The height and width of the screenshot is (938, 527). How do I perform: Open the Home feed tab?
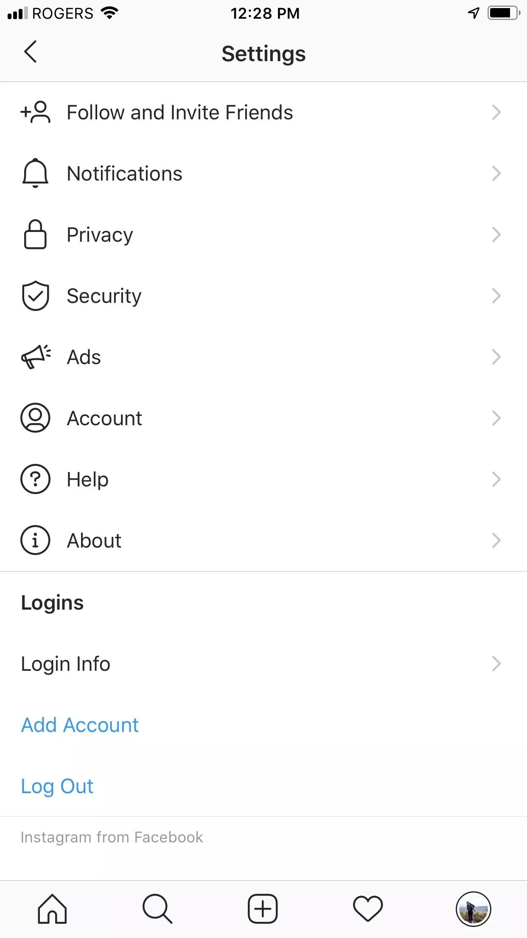(x=52, y=909)
